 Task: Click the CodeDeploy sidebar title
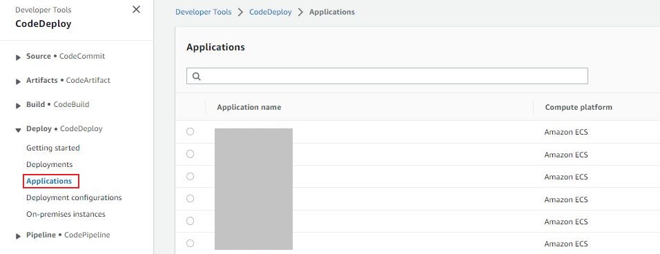pyautogui.click(x=43, y=24)
